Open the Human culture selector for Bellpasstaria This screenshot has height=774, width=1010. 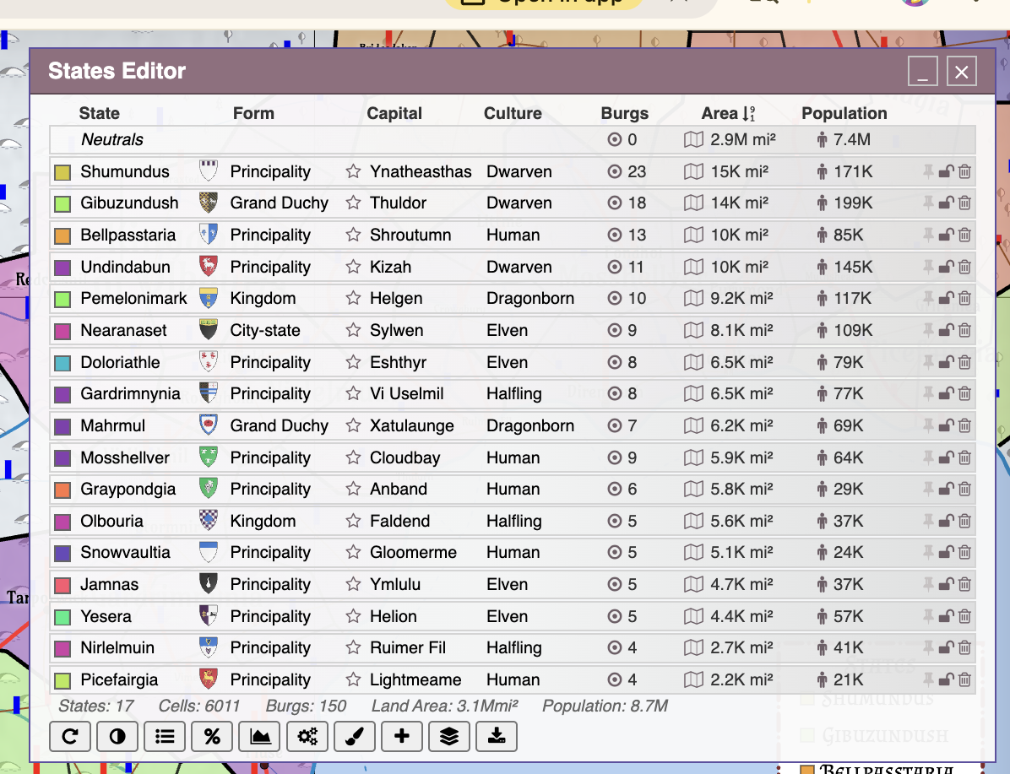513,235
